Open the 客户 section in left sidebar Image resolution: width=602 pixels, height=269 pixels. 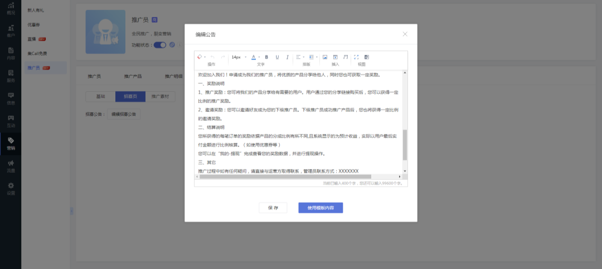click(x=11, y=30)
